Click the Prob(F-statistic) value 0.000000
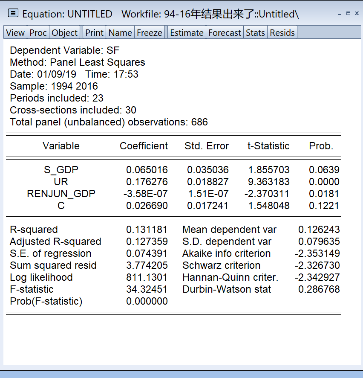Screen dimensions: 363x378 pos(147,301)
